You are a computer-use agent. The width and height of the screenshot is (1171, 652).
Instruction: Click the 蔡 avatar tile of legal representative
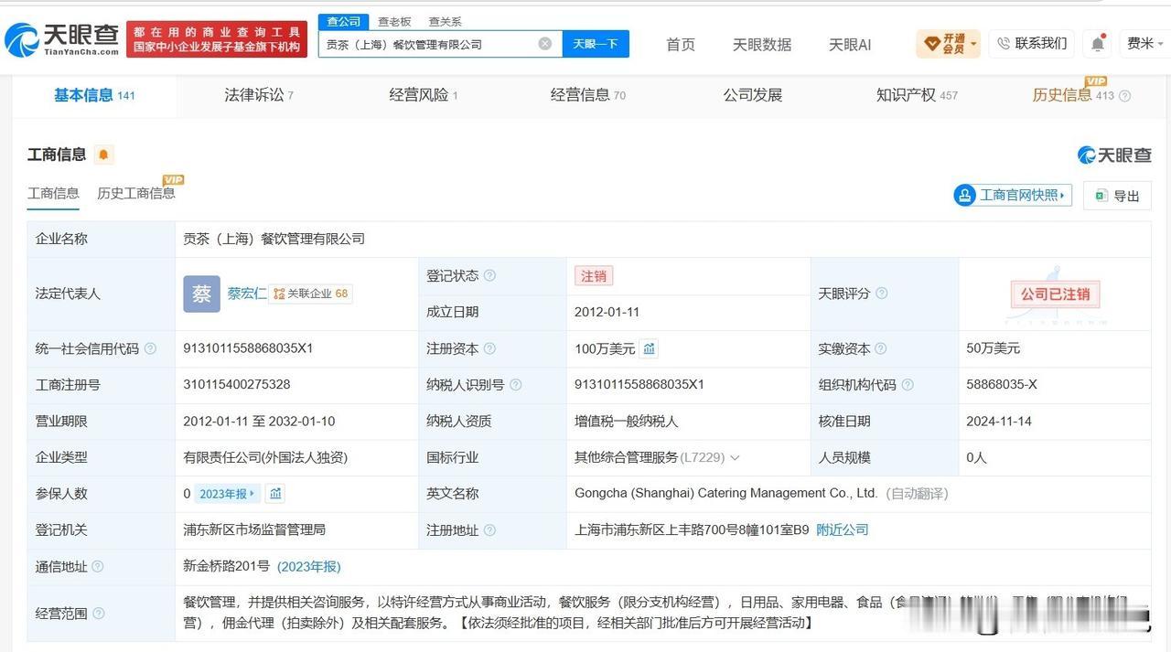point(201,294)
